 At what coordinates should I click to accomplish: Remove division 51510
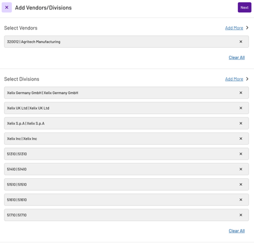coord(241,184)
